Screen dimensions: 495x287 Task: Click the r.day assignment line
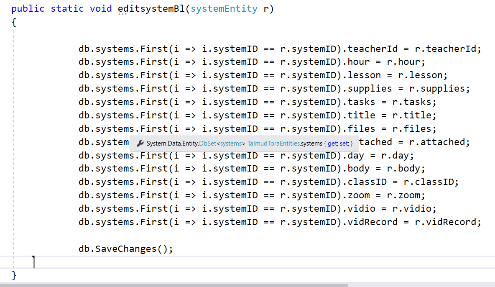click(246, 156)
